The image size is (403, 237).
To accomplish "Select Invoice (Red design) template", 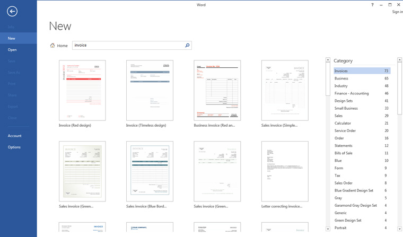I will coord(82,90).
